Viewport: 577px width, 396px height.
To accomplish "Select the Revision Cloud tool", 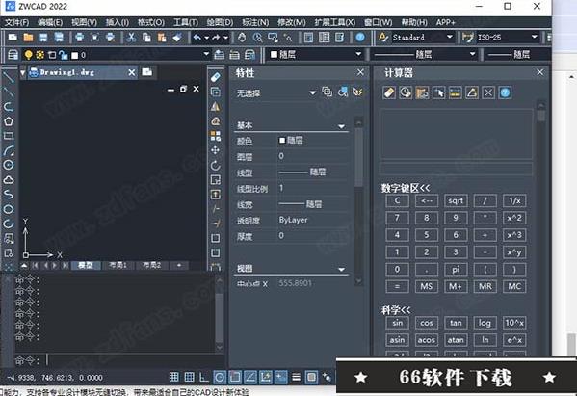I will point(9,179).
